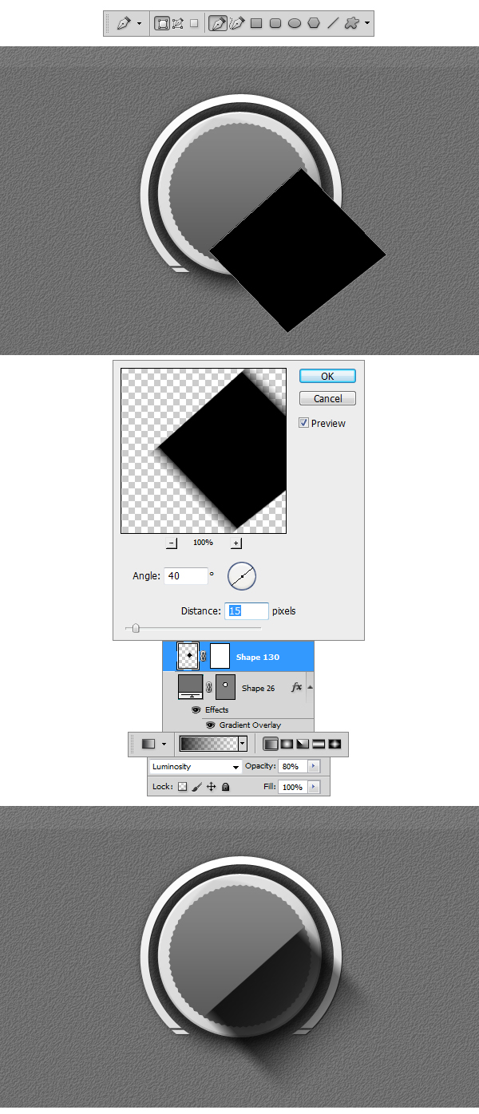Viewport: 479px width, 1114px height.
Task: Choose Reflected Gradient style
Action: (319, 744)
